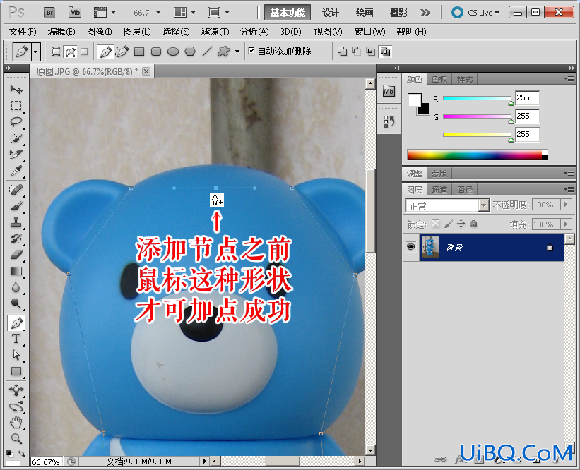The width and height of the screenshot is (580, 470).
Task: Select the Hand tool
Action: (x=16, y=422)
